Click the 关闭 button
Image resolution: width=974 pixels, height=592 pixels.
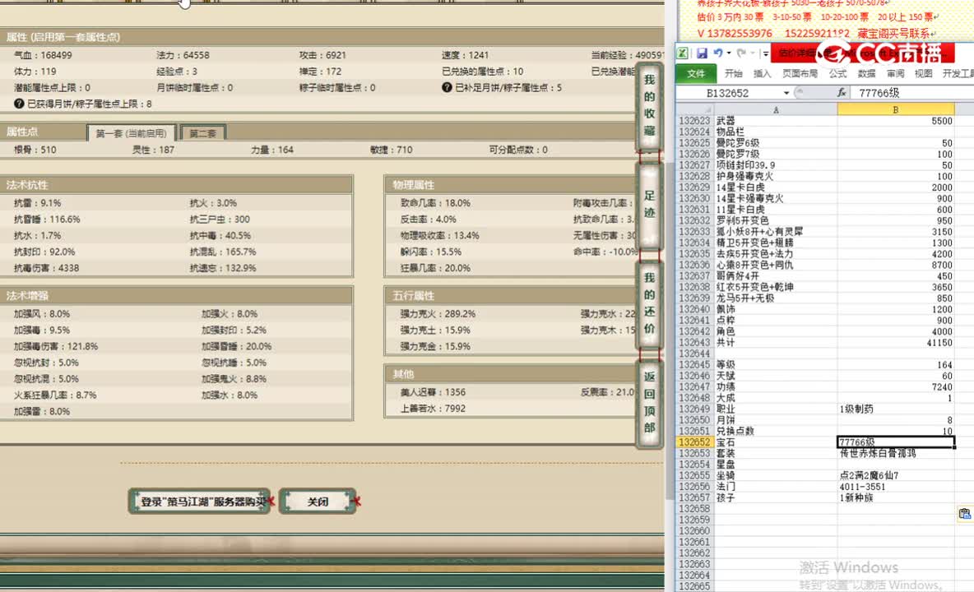click(318, 502)
